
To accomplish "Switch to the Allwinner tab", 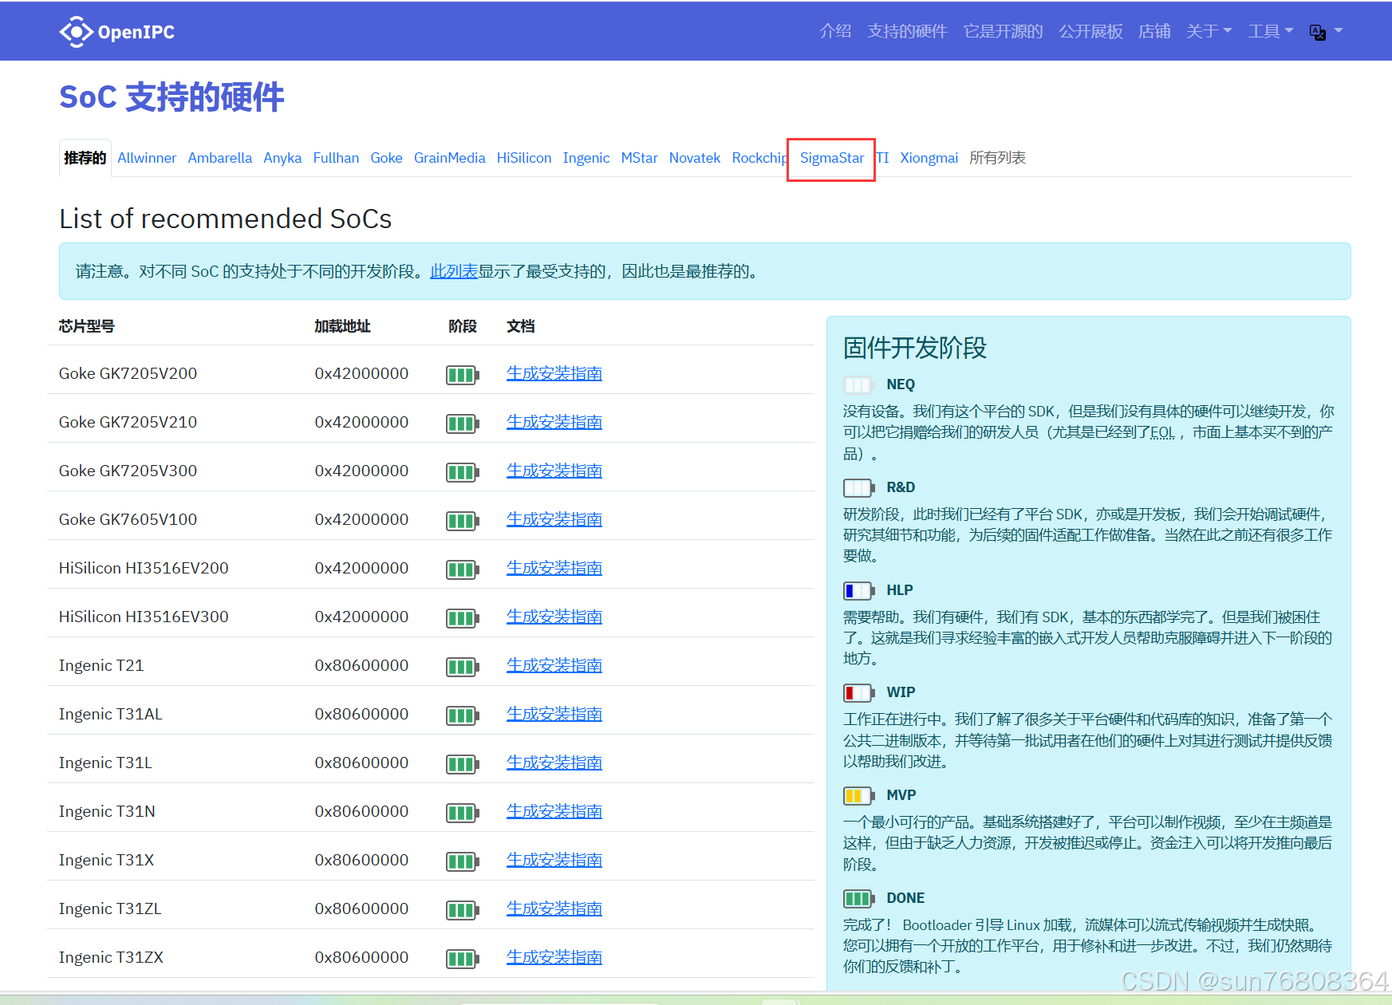I will click(147, 158).
